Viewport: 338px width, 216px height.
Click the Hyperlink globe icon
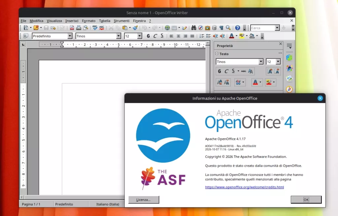click(167, 28)
